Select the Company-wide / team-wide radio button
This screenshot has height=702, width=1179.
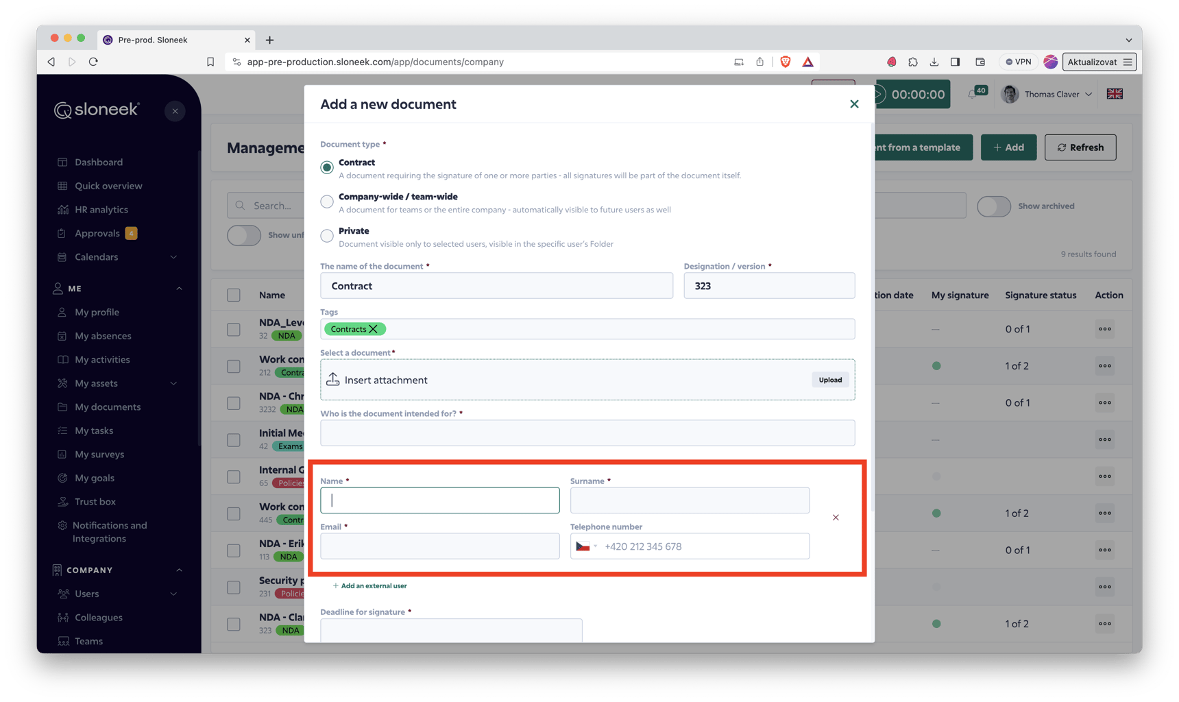click(x=327, y=202)
